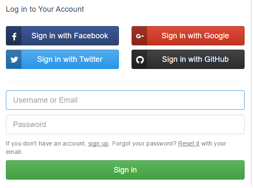253x188 pixels.
Task: Click the "with your" text after Reset it
Action: [x=214, y=144]
